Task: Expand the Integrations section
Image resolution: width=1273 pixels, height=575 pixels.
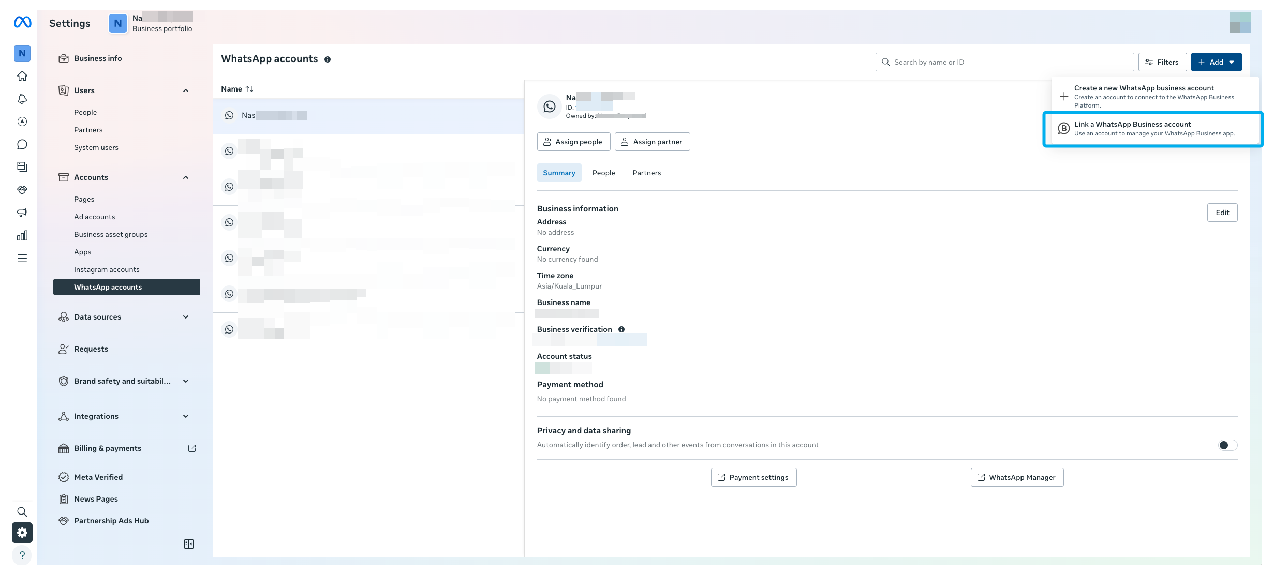Action: point(186,416)
